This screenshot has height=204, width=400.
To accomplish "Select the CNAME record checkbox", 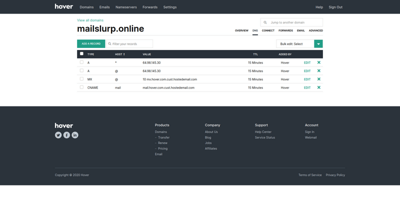I will pyautogui.click(x=81, y=87).
